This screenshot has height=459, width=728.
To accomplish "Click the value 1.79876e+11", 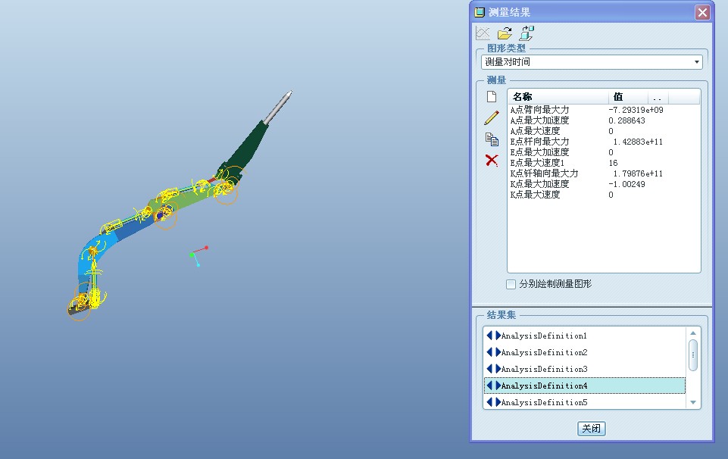I will [x=638, y=173].
